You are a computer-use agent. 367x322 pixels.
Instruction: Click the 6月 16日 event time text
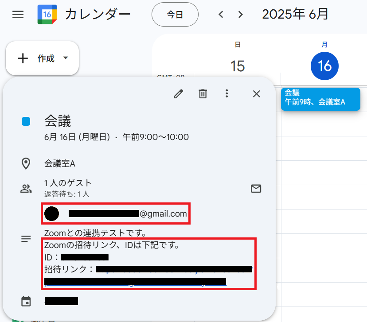coord(117,137)
